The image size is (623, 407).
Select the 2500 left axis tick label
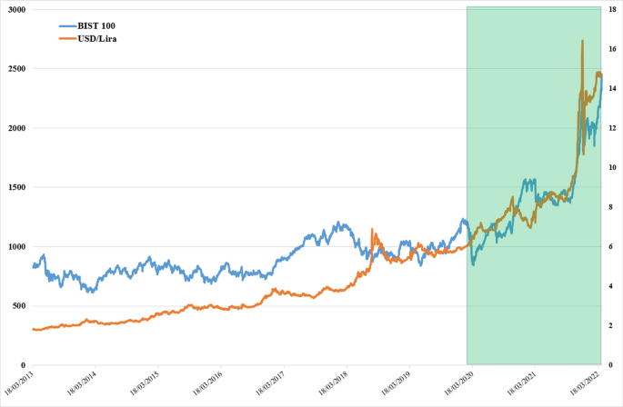point(16,68)
